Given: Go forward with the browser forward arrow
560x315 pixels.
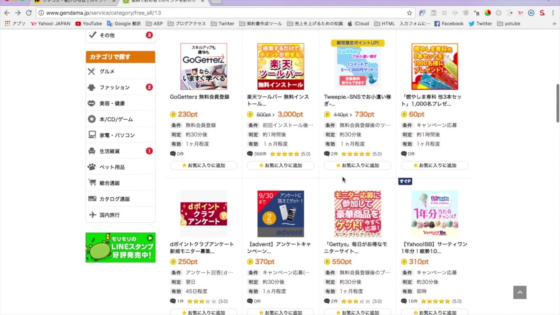Looking at the screenshot, I should tap(17, 13).
